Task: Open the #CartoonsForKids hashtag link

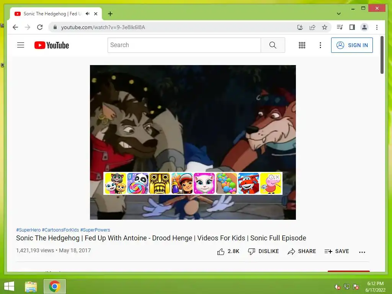Action: pyautogui.click(x=60, y=230)
